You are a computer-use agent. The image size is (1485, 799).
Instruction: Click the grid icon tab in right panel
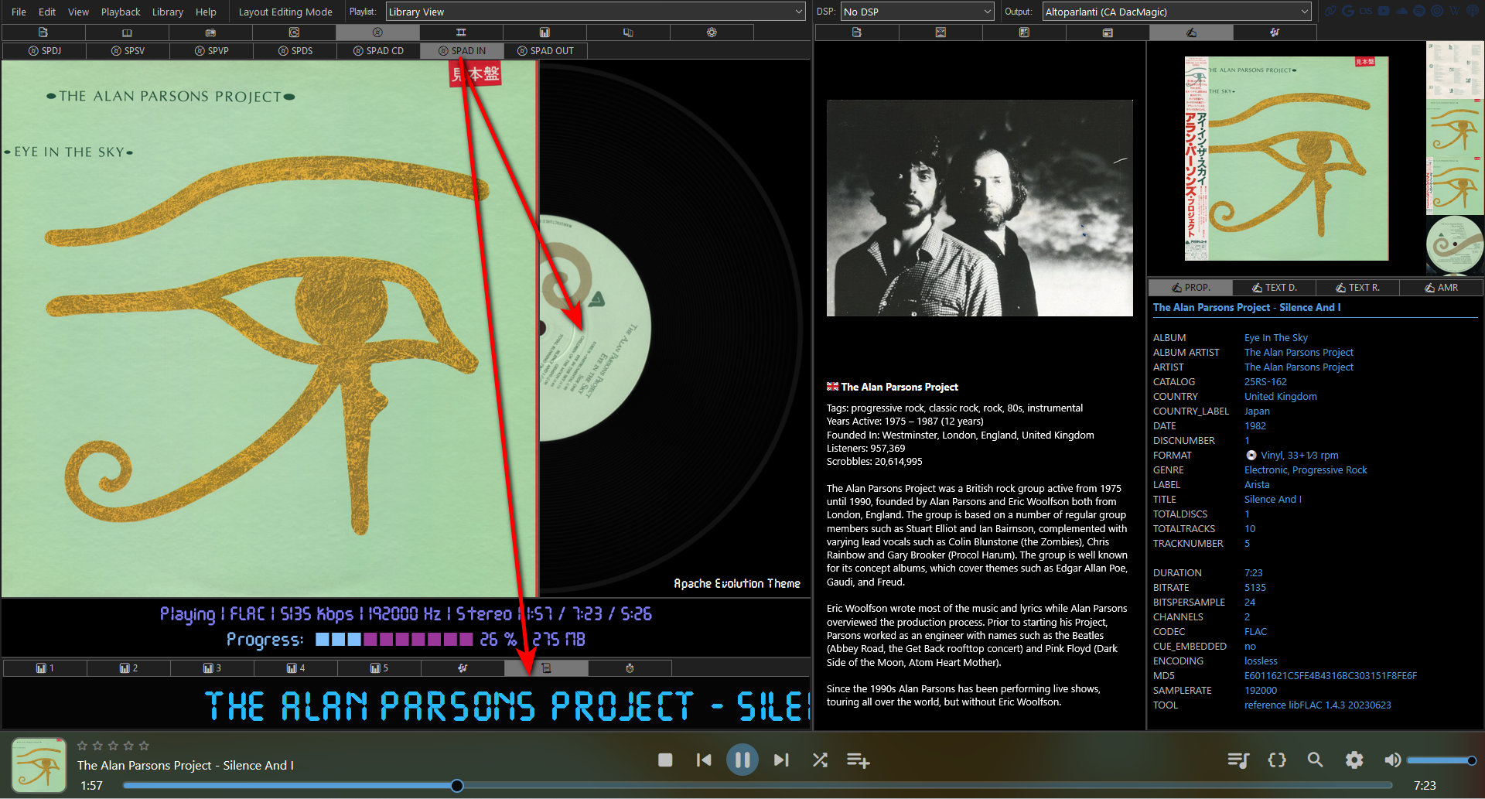1024,32
